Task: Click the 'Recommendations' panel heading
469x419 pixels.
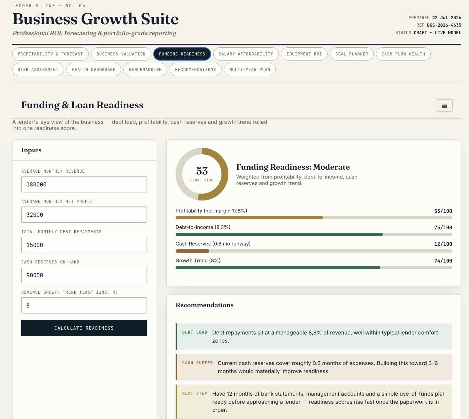Action: tap(205, 305)
